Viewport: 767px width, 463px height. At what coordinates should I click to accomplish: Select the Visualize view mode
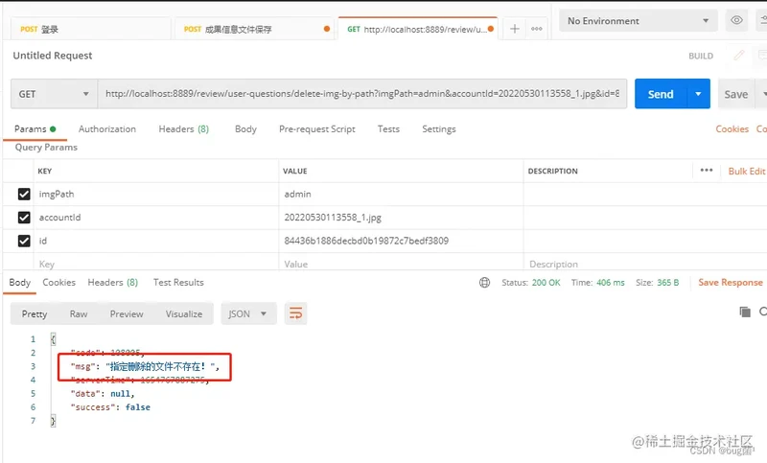(x=183, y=313)
